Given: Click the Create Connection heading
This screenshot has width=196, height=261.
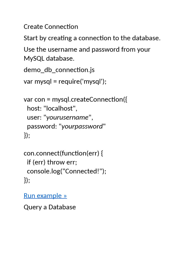Looking at the screenshot, I should pyautogui.click(x=51, y=27).
